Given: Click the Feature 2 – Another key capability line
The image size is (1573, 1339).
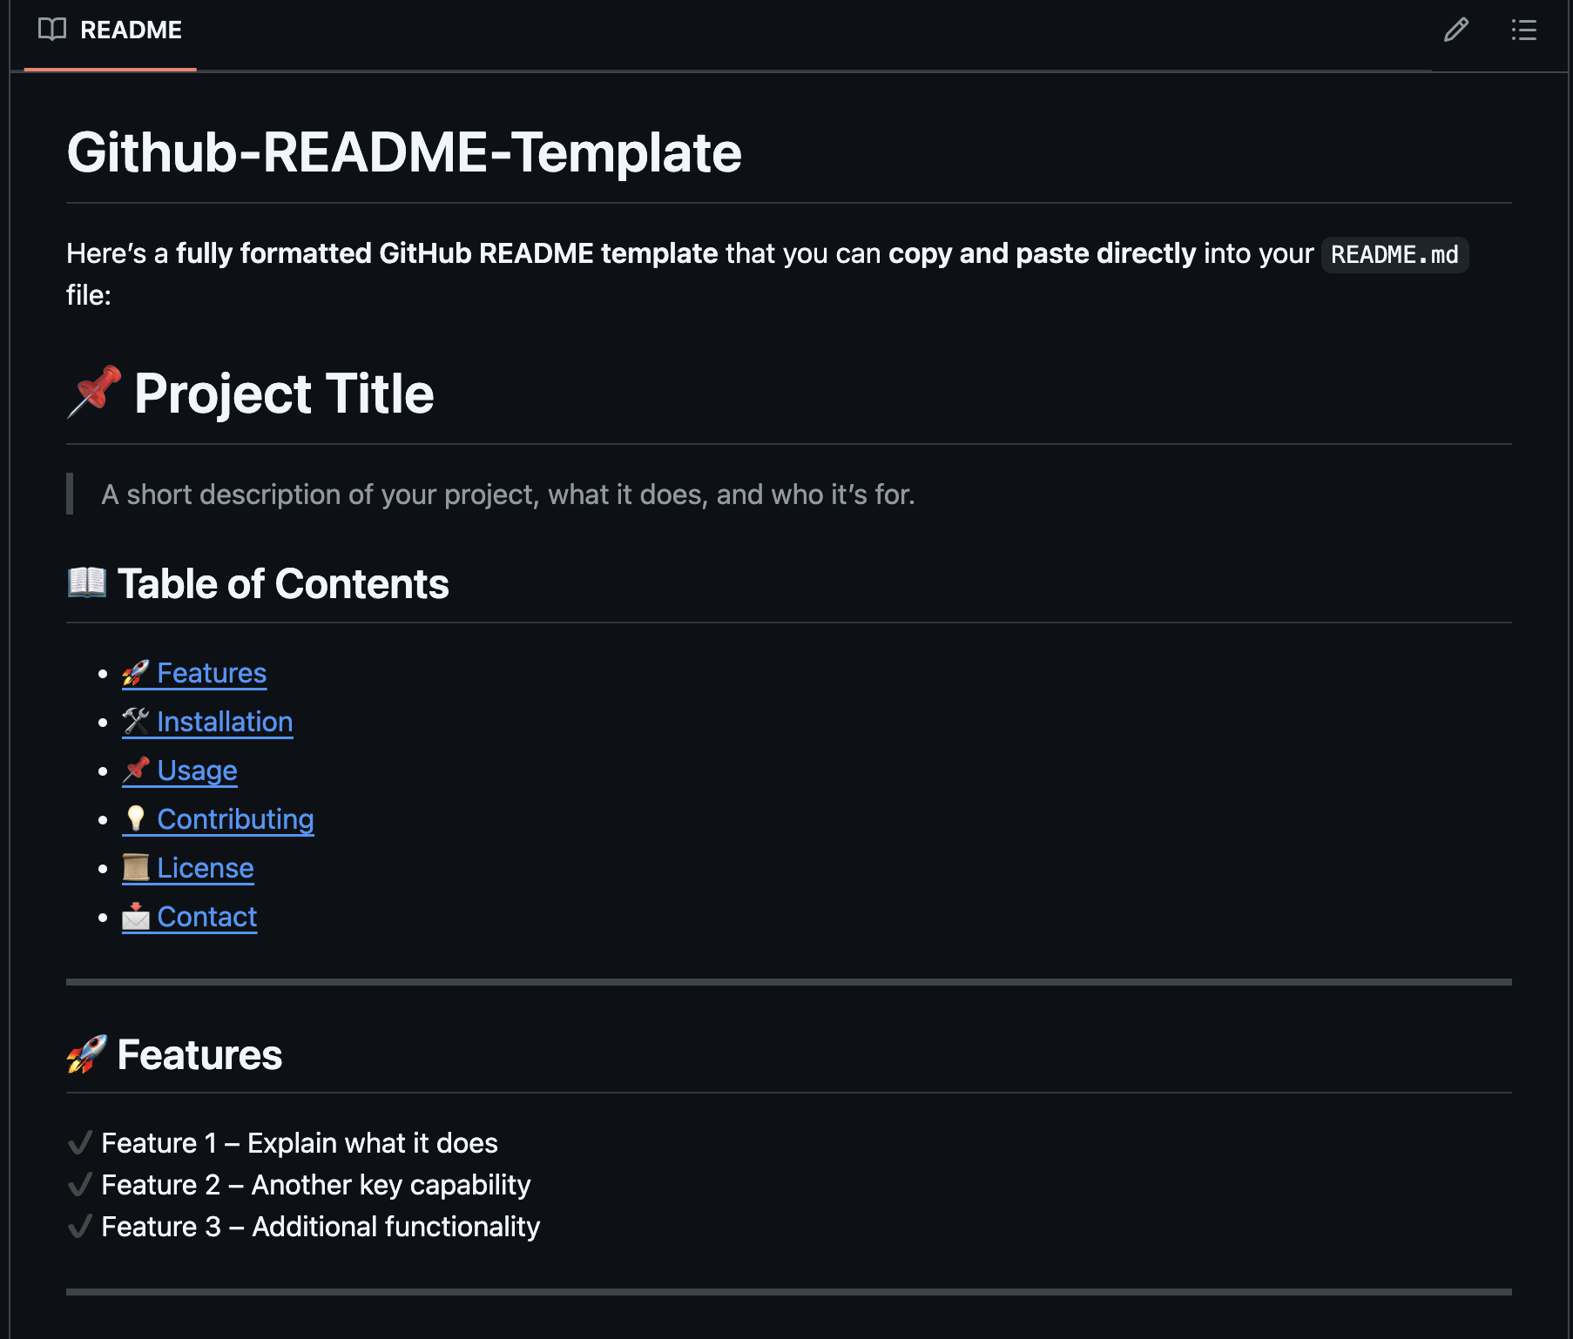Looking at the screenshot, I should click(316, 1185).
